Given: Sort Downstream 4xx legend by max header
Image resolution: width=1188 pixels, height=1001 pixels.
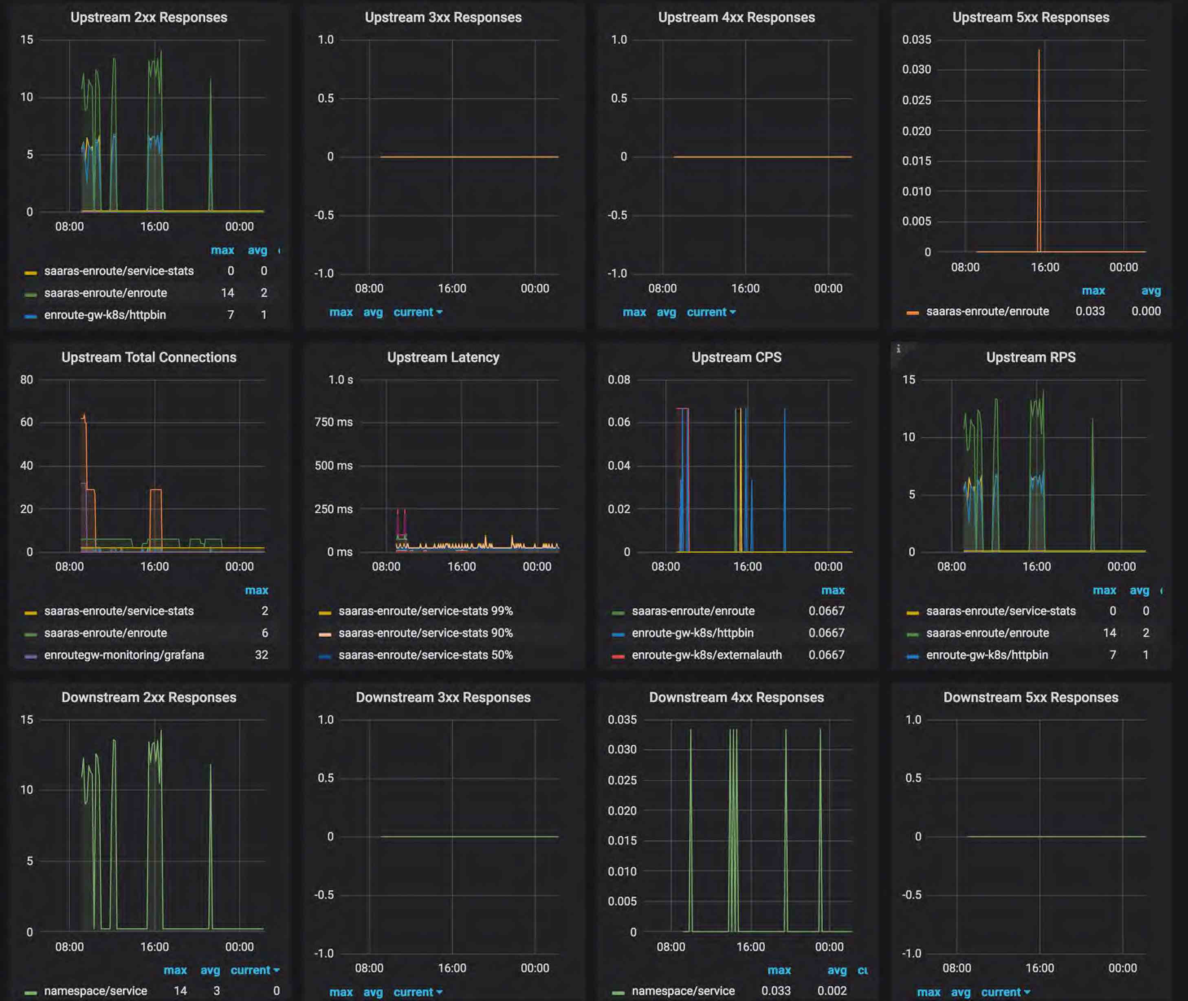Looking at the screenshot, I should [779, 970].
